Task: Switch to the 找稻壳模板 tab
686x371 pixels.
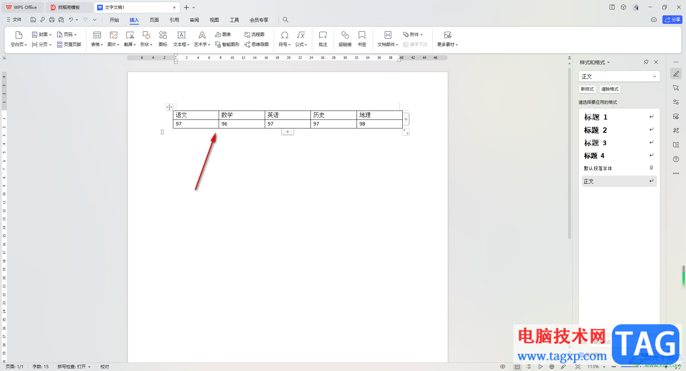Action: point(69,7)
